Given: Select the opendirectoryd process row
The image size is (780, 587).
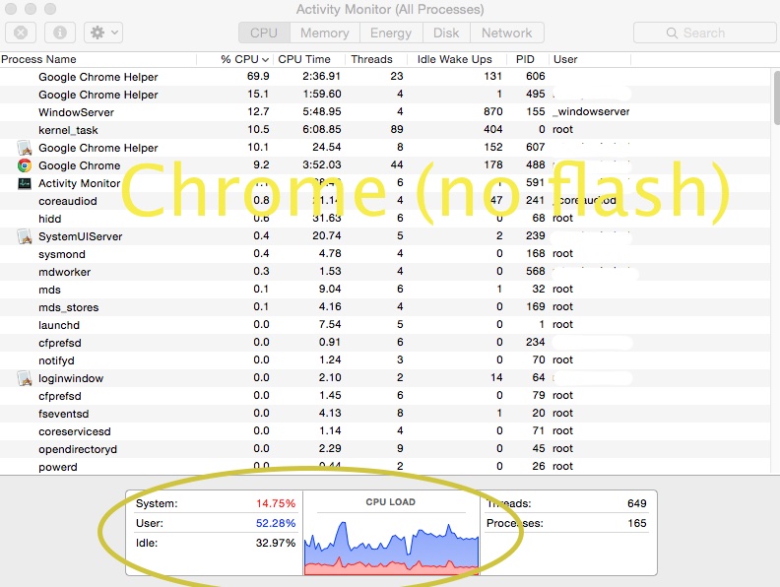Looking at the screenshot, I should 385,449.
